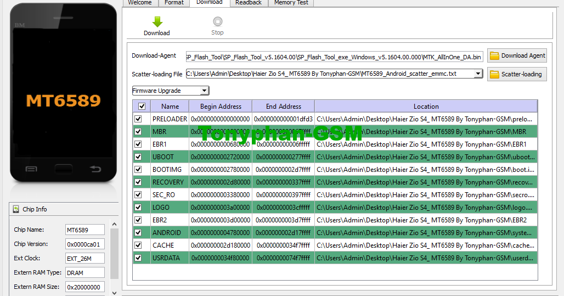Image resolution: width=564 pixels, height=296 pixels.
Task: Open the Readback tab
Action: click(x=249, y=3)
